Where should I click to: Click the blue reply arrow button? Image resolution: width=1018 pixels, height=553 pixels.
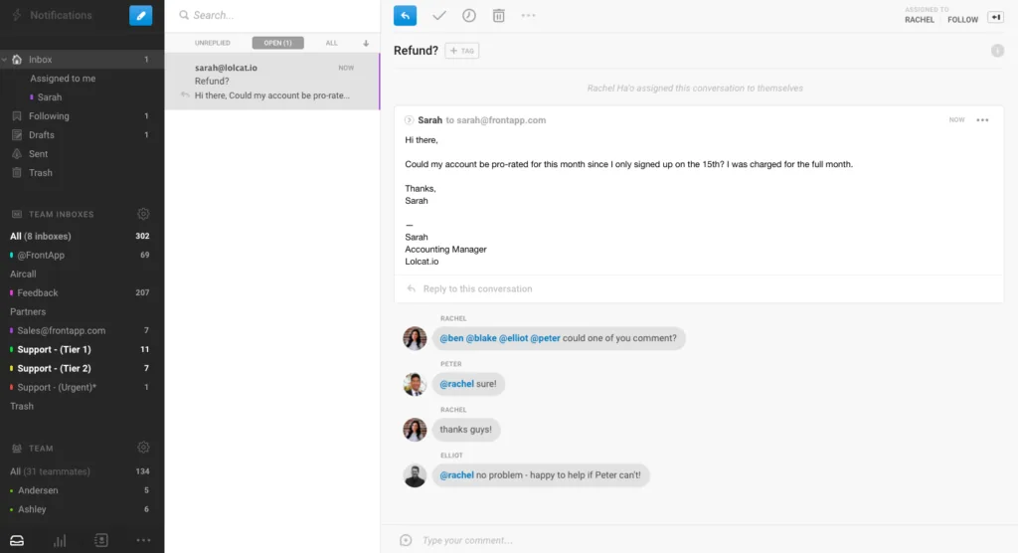406,15
